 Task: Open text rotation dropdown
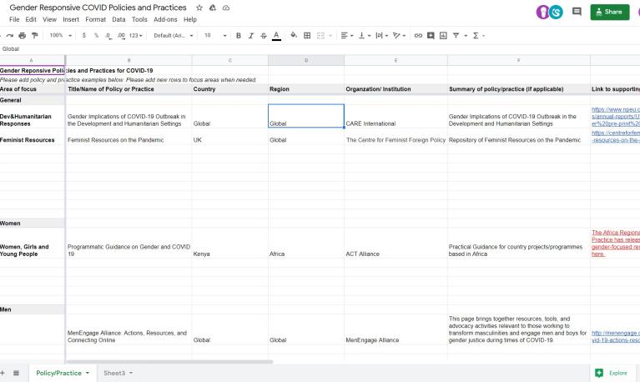pyautogui.click(x=399, y=36)
